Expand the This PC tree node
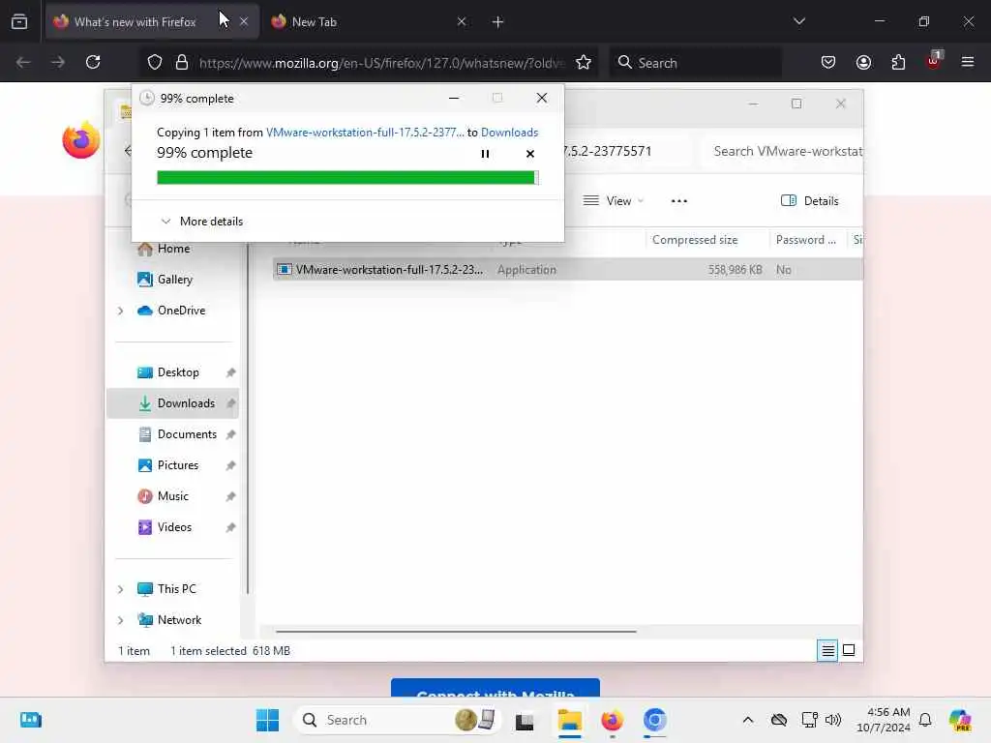The image size is (991, 743). (120, 589)
